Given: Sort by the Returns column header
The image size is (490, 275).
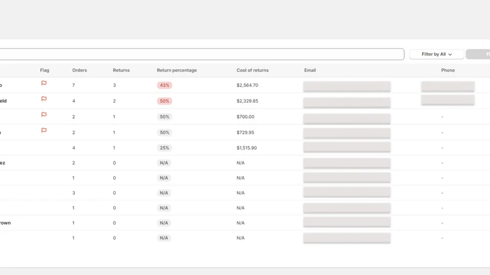Looking at the screenshot, I should [x=121, y=70].
